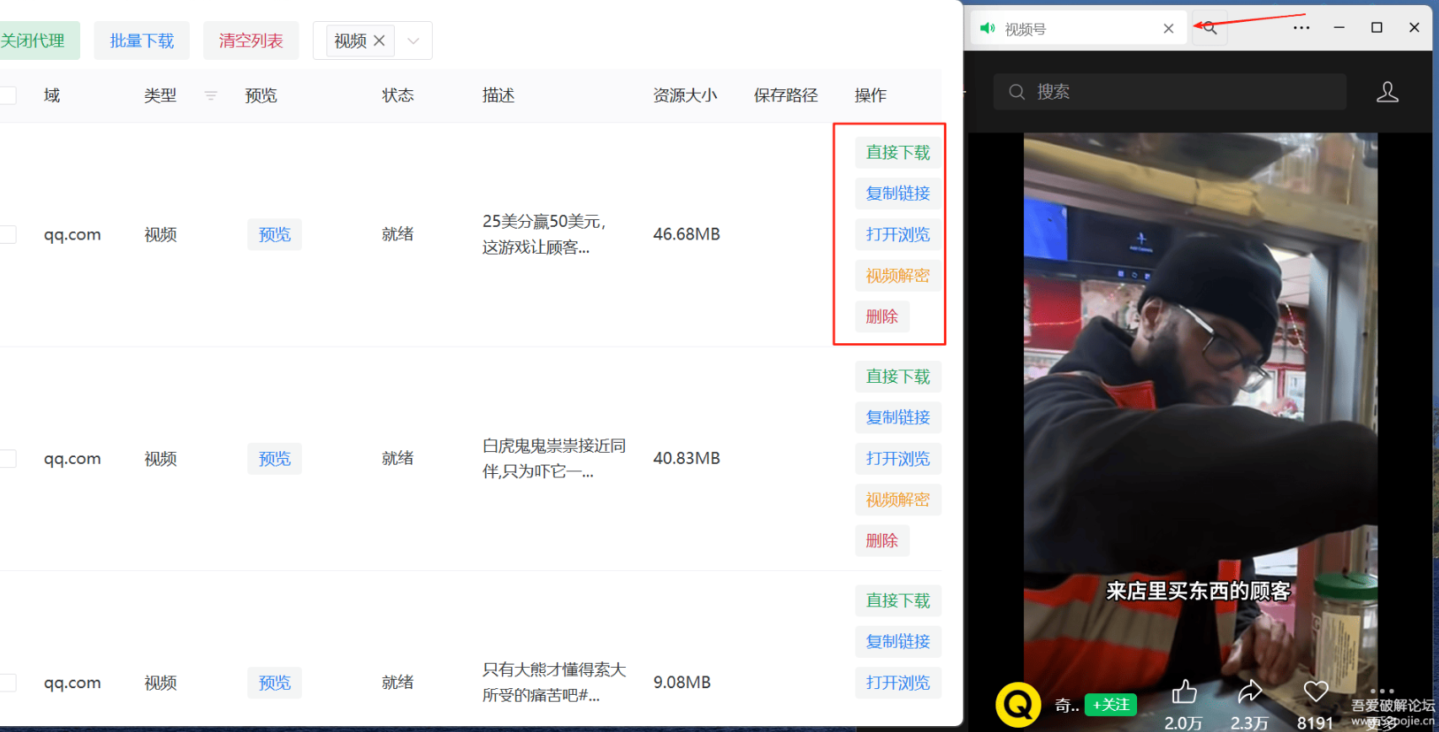The image size is (1439, 732).
Task: Check the row for the 9.08MB video
Action: (x=8, y=683)
